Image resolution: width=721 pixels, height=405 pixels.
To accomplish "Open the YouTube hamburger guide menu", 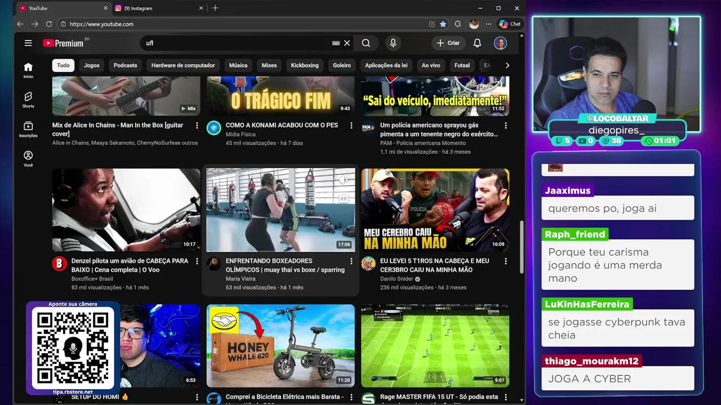I will click(x=28, y=43).
